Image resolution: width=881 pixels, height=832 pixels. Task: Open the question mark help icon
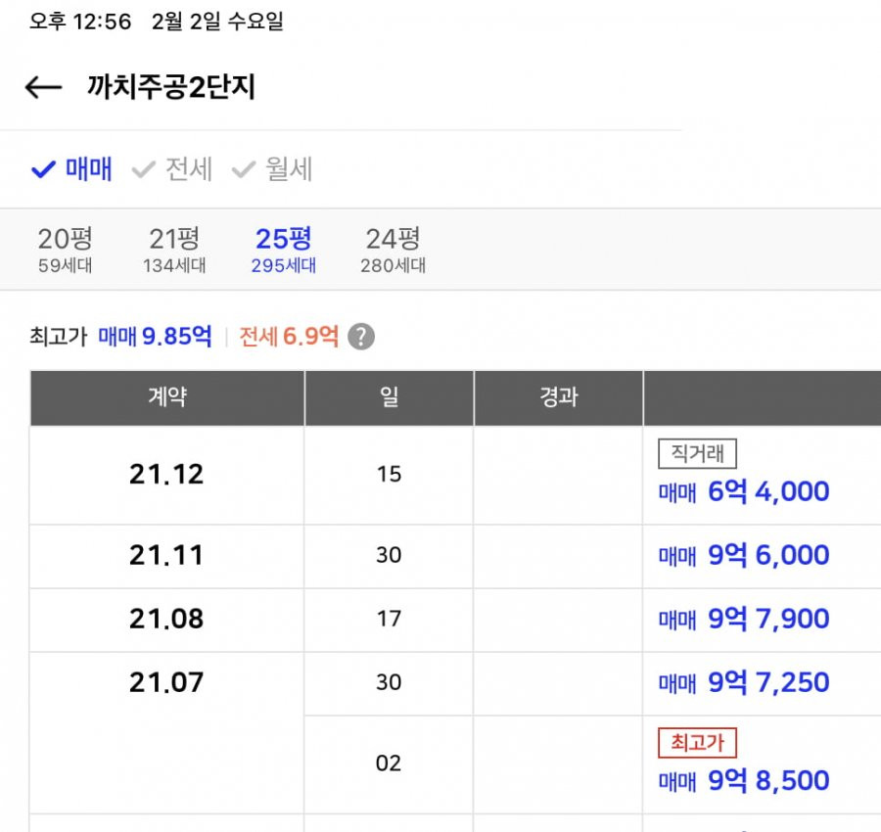pos(361,337)
